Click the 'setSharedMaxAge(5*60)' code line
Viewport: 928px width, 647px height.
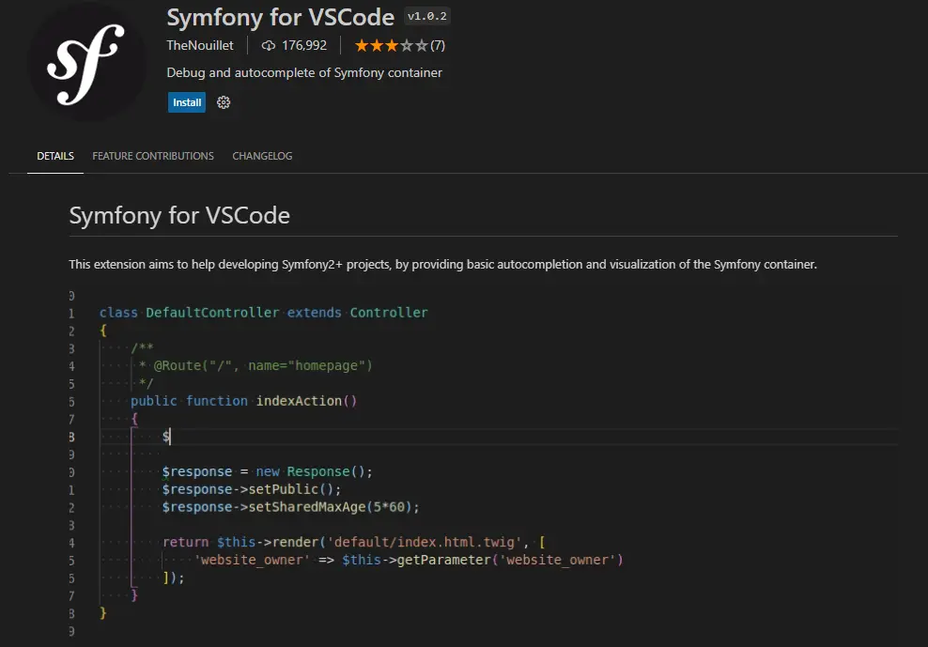tap(290, 507)
